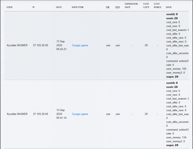193x149 pixels.
Task: Click the user_money: 105 entry
Action: click(176, 69)
